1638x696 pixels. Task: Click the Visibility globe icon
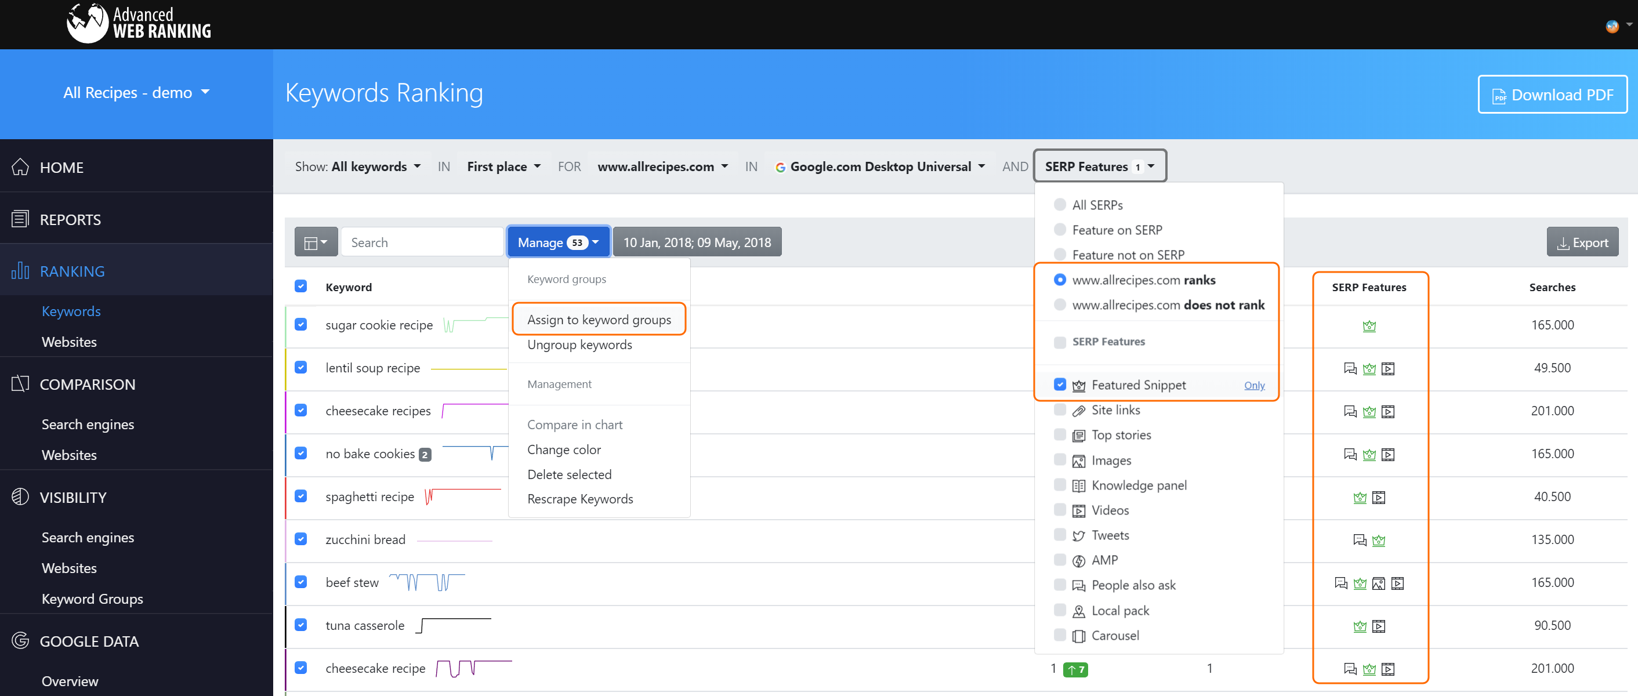tap(20, 497)
